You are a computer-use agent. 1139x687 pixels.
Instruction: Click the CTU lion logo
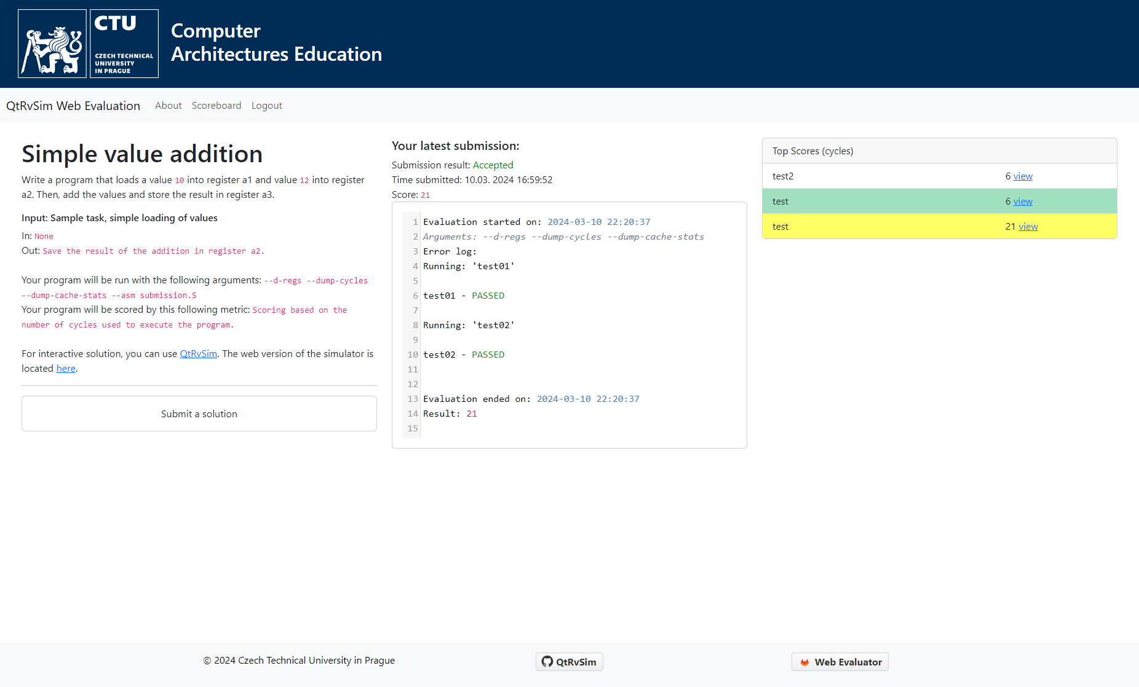coord(52,44)
